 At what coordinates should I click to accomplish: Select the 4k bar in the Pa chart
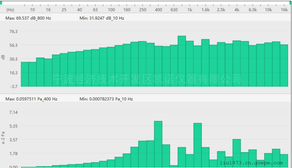click(237, 153)
